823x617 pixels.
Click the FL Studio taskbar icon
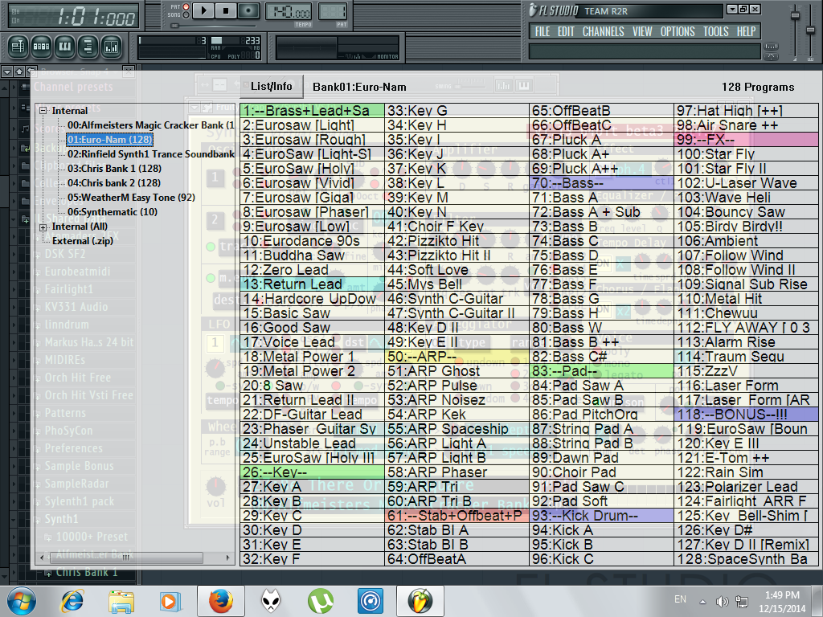pyautogui.click(x=420, y=601)
